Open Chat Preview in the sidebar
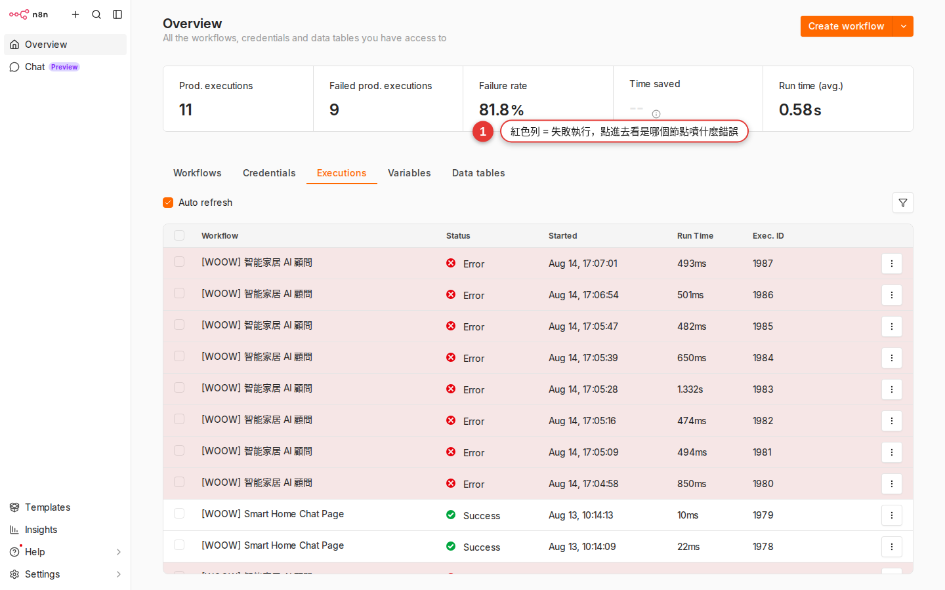945x590 pixels. coord(65,67)
